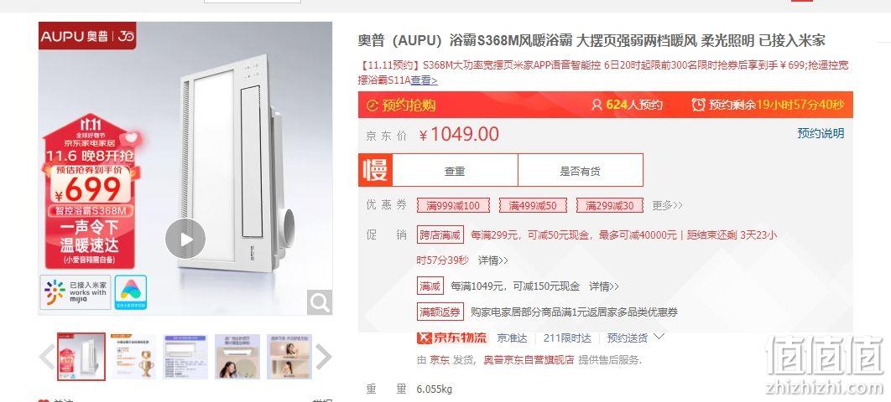The image size is (891, 402).
Task: Select the trophy award thumbnail
Action: click(x=133, y=357)
